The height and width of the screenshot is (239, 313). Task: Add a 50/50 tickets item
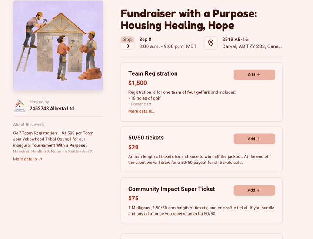(x=254, y=139)
